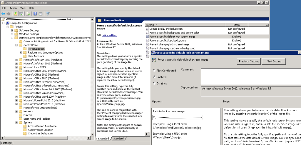This screenshot has width=301, height=145.
Task: Click the Filter funnel toolbar icon
Action: 48,14
